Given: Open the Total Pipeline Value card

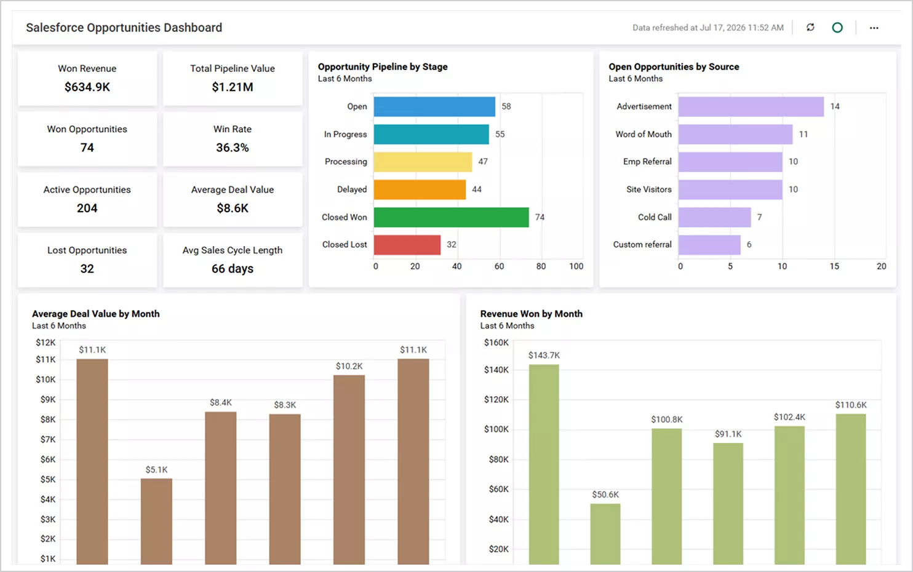Looking at the screenshot, I should (233, 78).
